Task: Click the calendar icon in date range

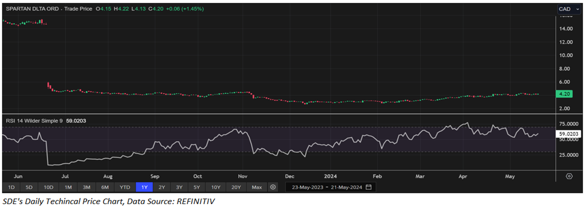Action: click(x=368, y=187)
